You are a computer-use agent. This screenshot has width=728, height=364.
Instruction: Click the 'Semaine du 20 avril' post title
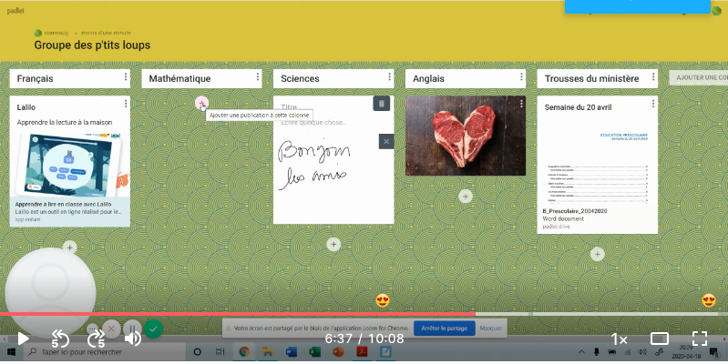tap(578, 107)
